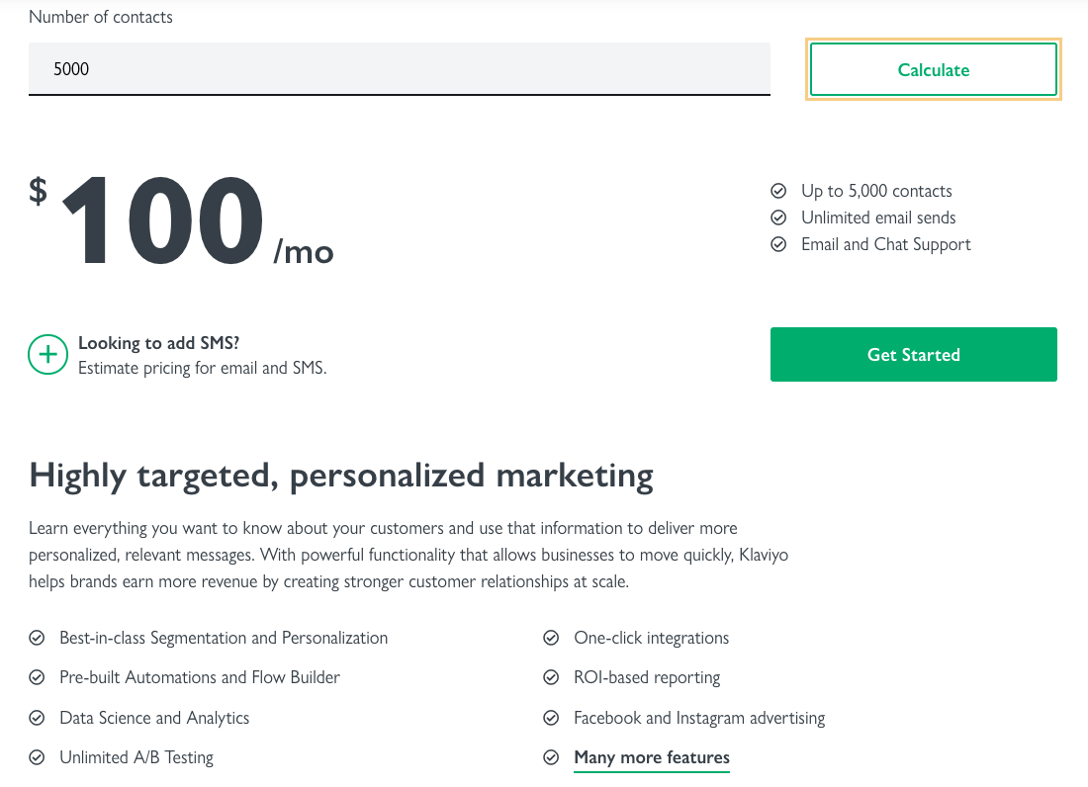Click checkmark beside Facebook and Instagram advertising
The width and height of the screenshot is (1088, 787).
(x=552, y=719)
